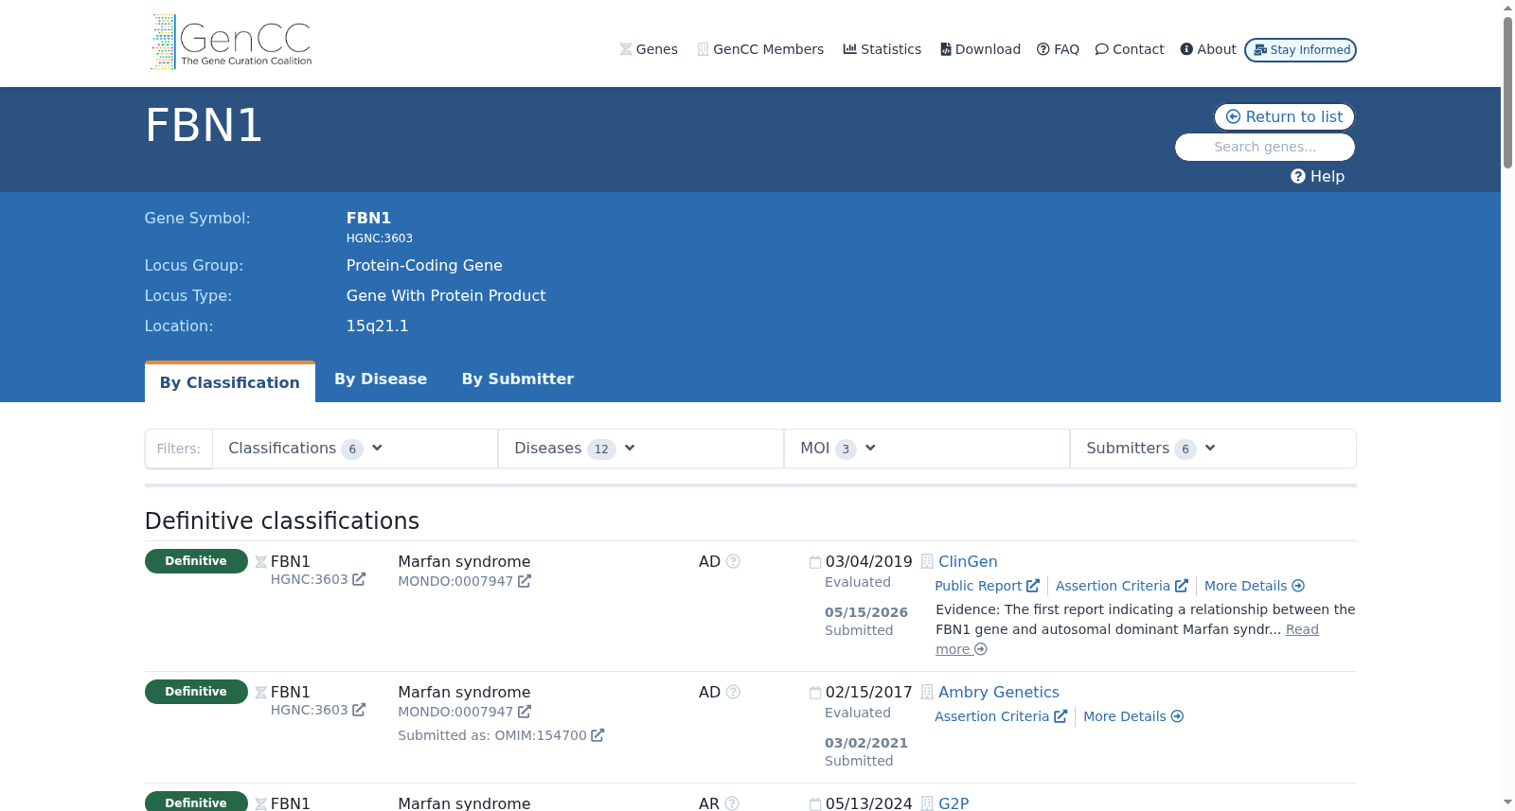Go to Statistics page

pyautogui.click(x=882, y=49)
